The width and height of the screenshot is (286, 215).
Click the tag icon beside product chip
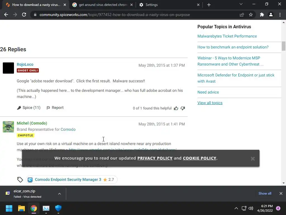click(20, 180)
